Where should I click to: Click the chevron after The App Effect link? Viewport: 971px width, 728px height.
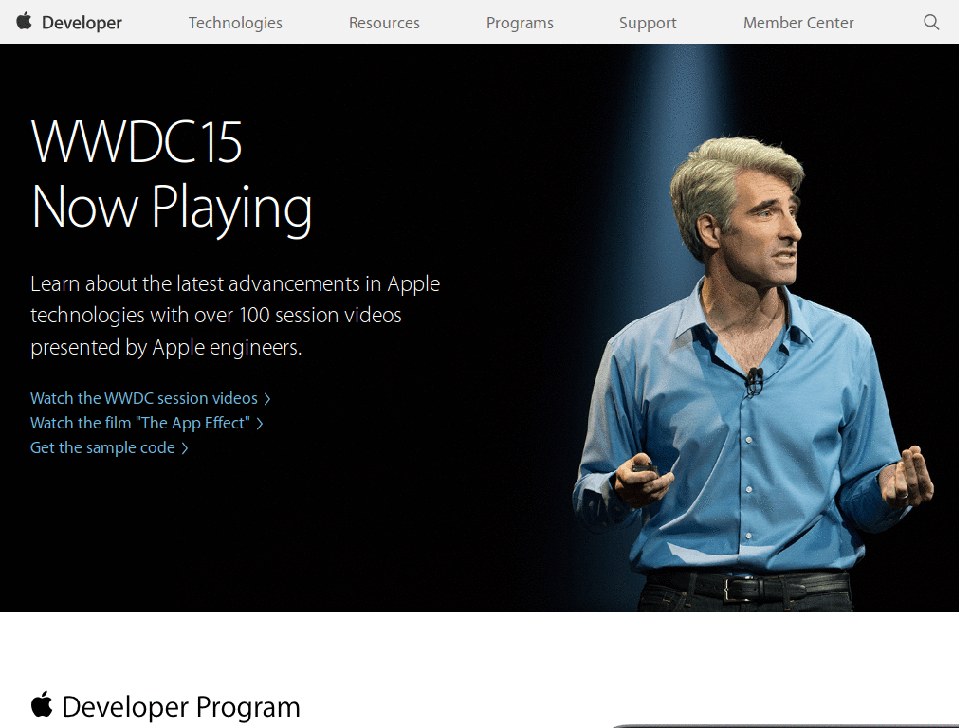[261, 423]
